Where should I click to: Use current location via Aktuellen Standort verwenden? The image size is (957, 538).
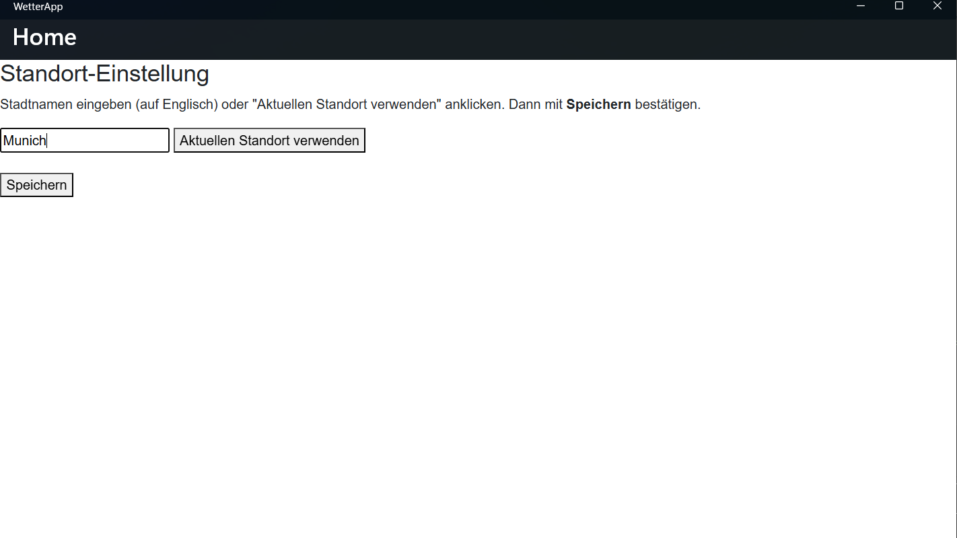point(269,141)
